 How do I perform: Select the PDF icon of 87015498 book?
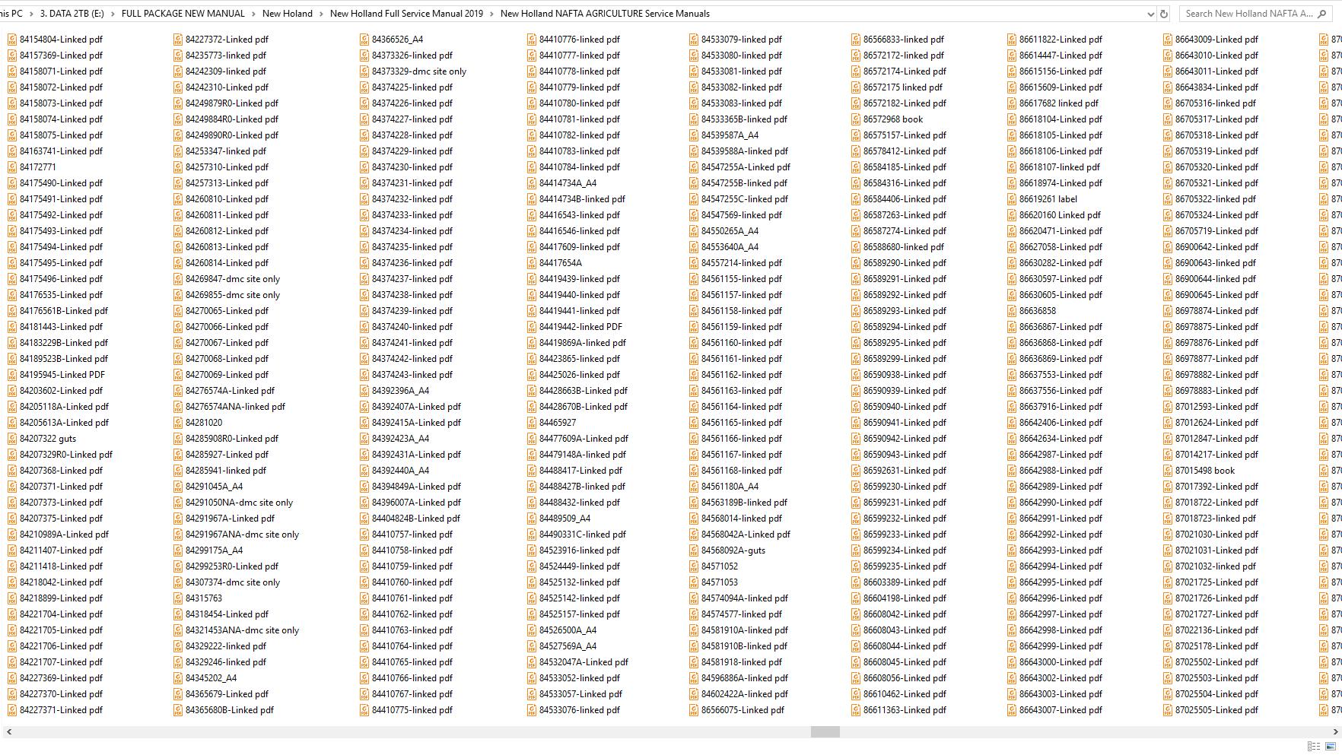[1168, 471]
